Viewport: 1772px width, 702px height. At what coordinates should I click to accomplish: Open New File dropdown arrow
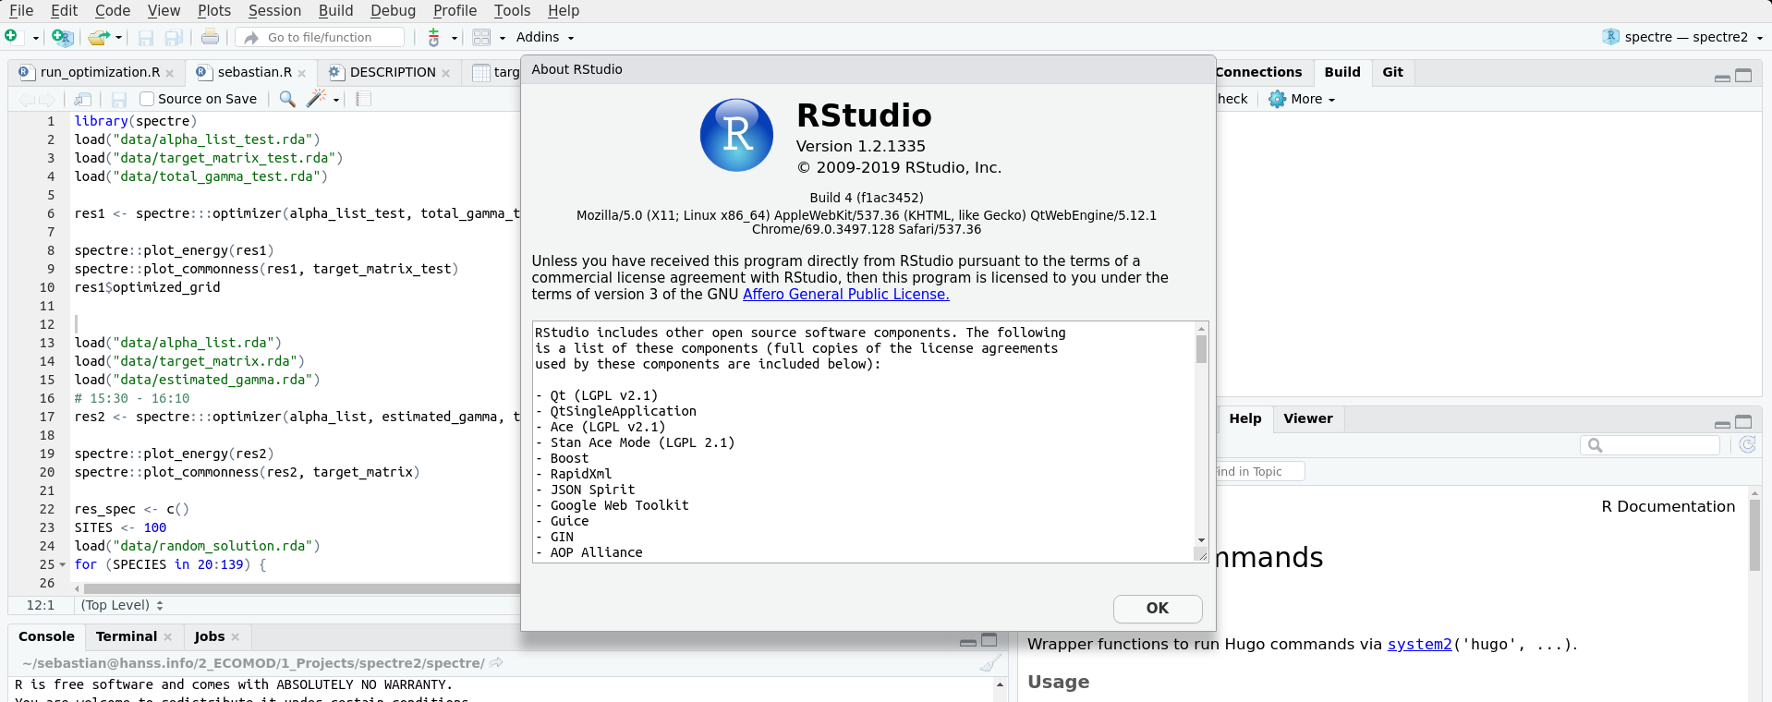tap(36, 38)
